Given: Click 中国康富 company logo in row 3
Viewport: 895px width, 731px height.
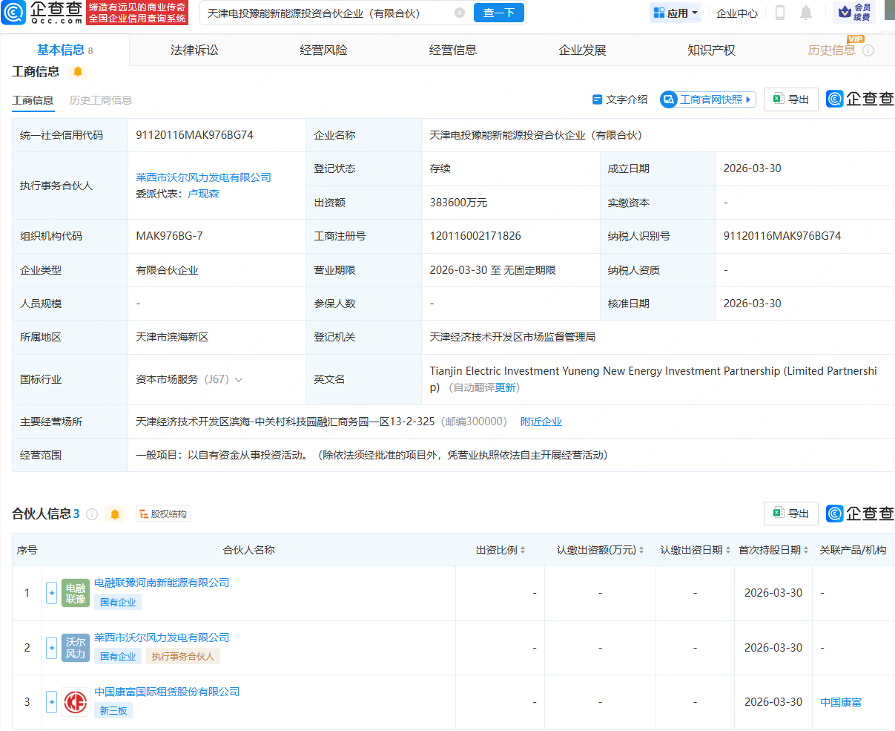Looking at the screenshot, I should 75,702.
